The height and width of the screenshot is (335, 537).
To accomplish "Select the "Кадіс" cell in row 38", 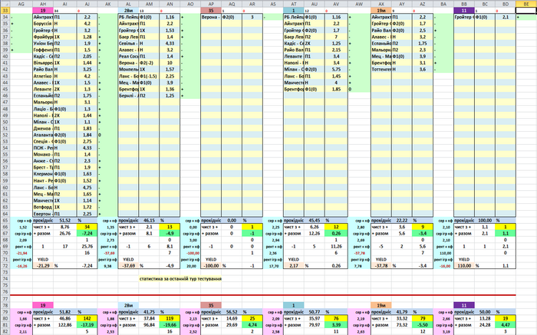I will 294,44.
